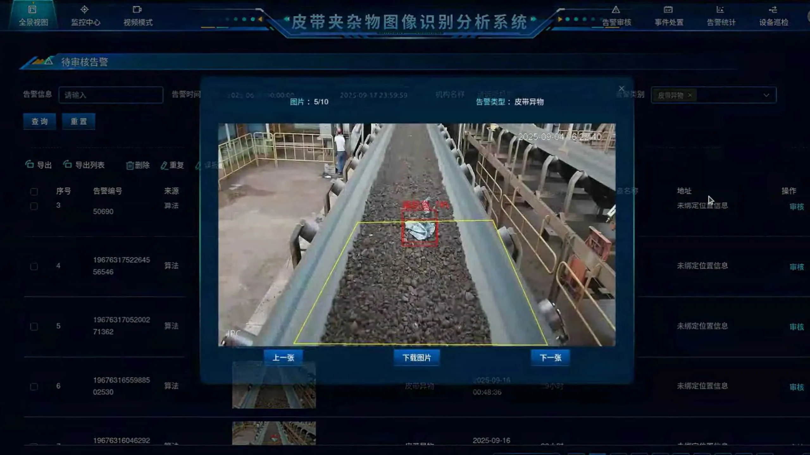Click 上一张 previous image button

(x=283, y=358)
